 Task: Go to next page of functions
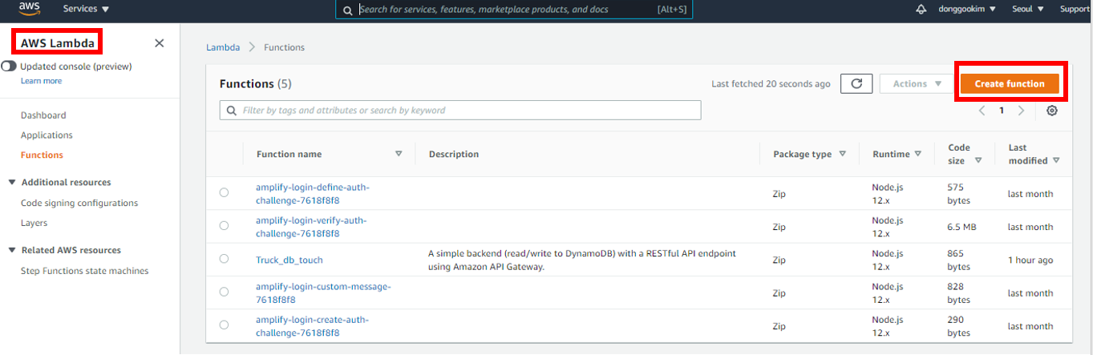click(1021, 111)
